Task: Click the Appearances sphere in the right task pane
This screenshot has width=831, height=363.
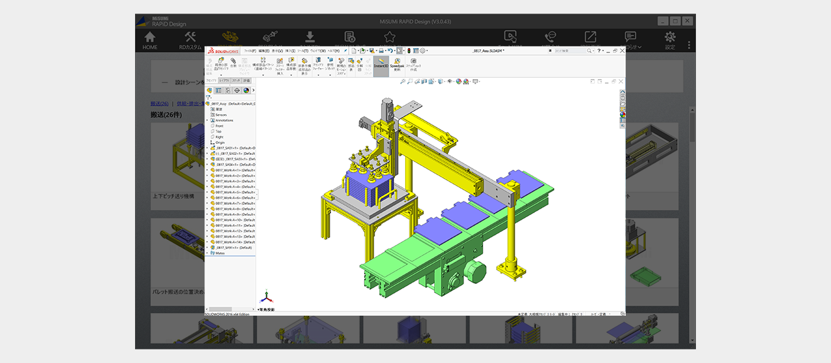Action: pos(623,114)
